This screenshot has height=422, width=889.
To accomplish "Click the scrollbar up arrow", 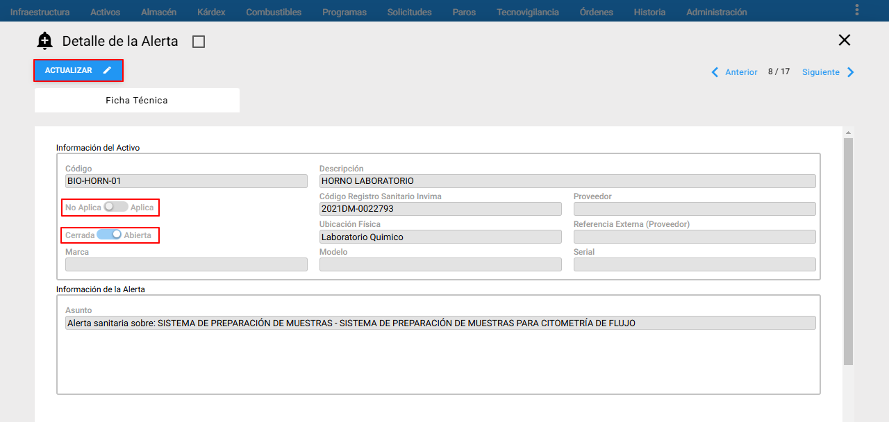I will pyautogui.click(x=848, y=132).
